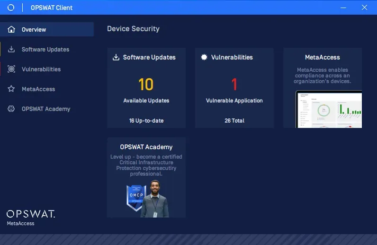Viewport: 377px width, 245px height.
Task: Open the OPSWAT Academy card heading
Action: click(146, 147)
